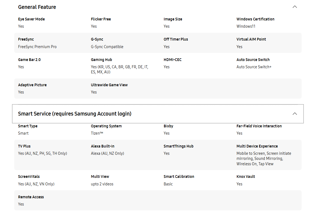Image resolution: width=322 pixels, height=216 pixels.
Task: Click the 'upto 2 videos' value
Action: point(102,184)
